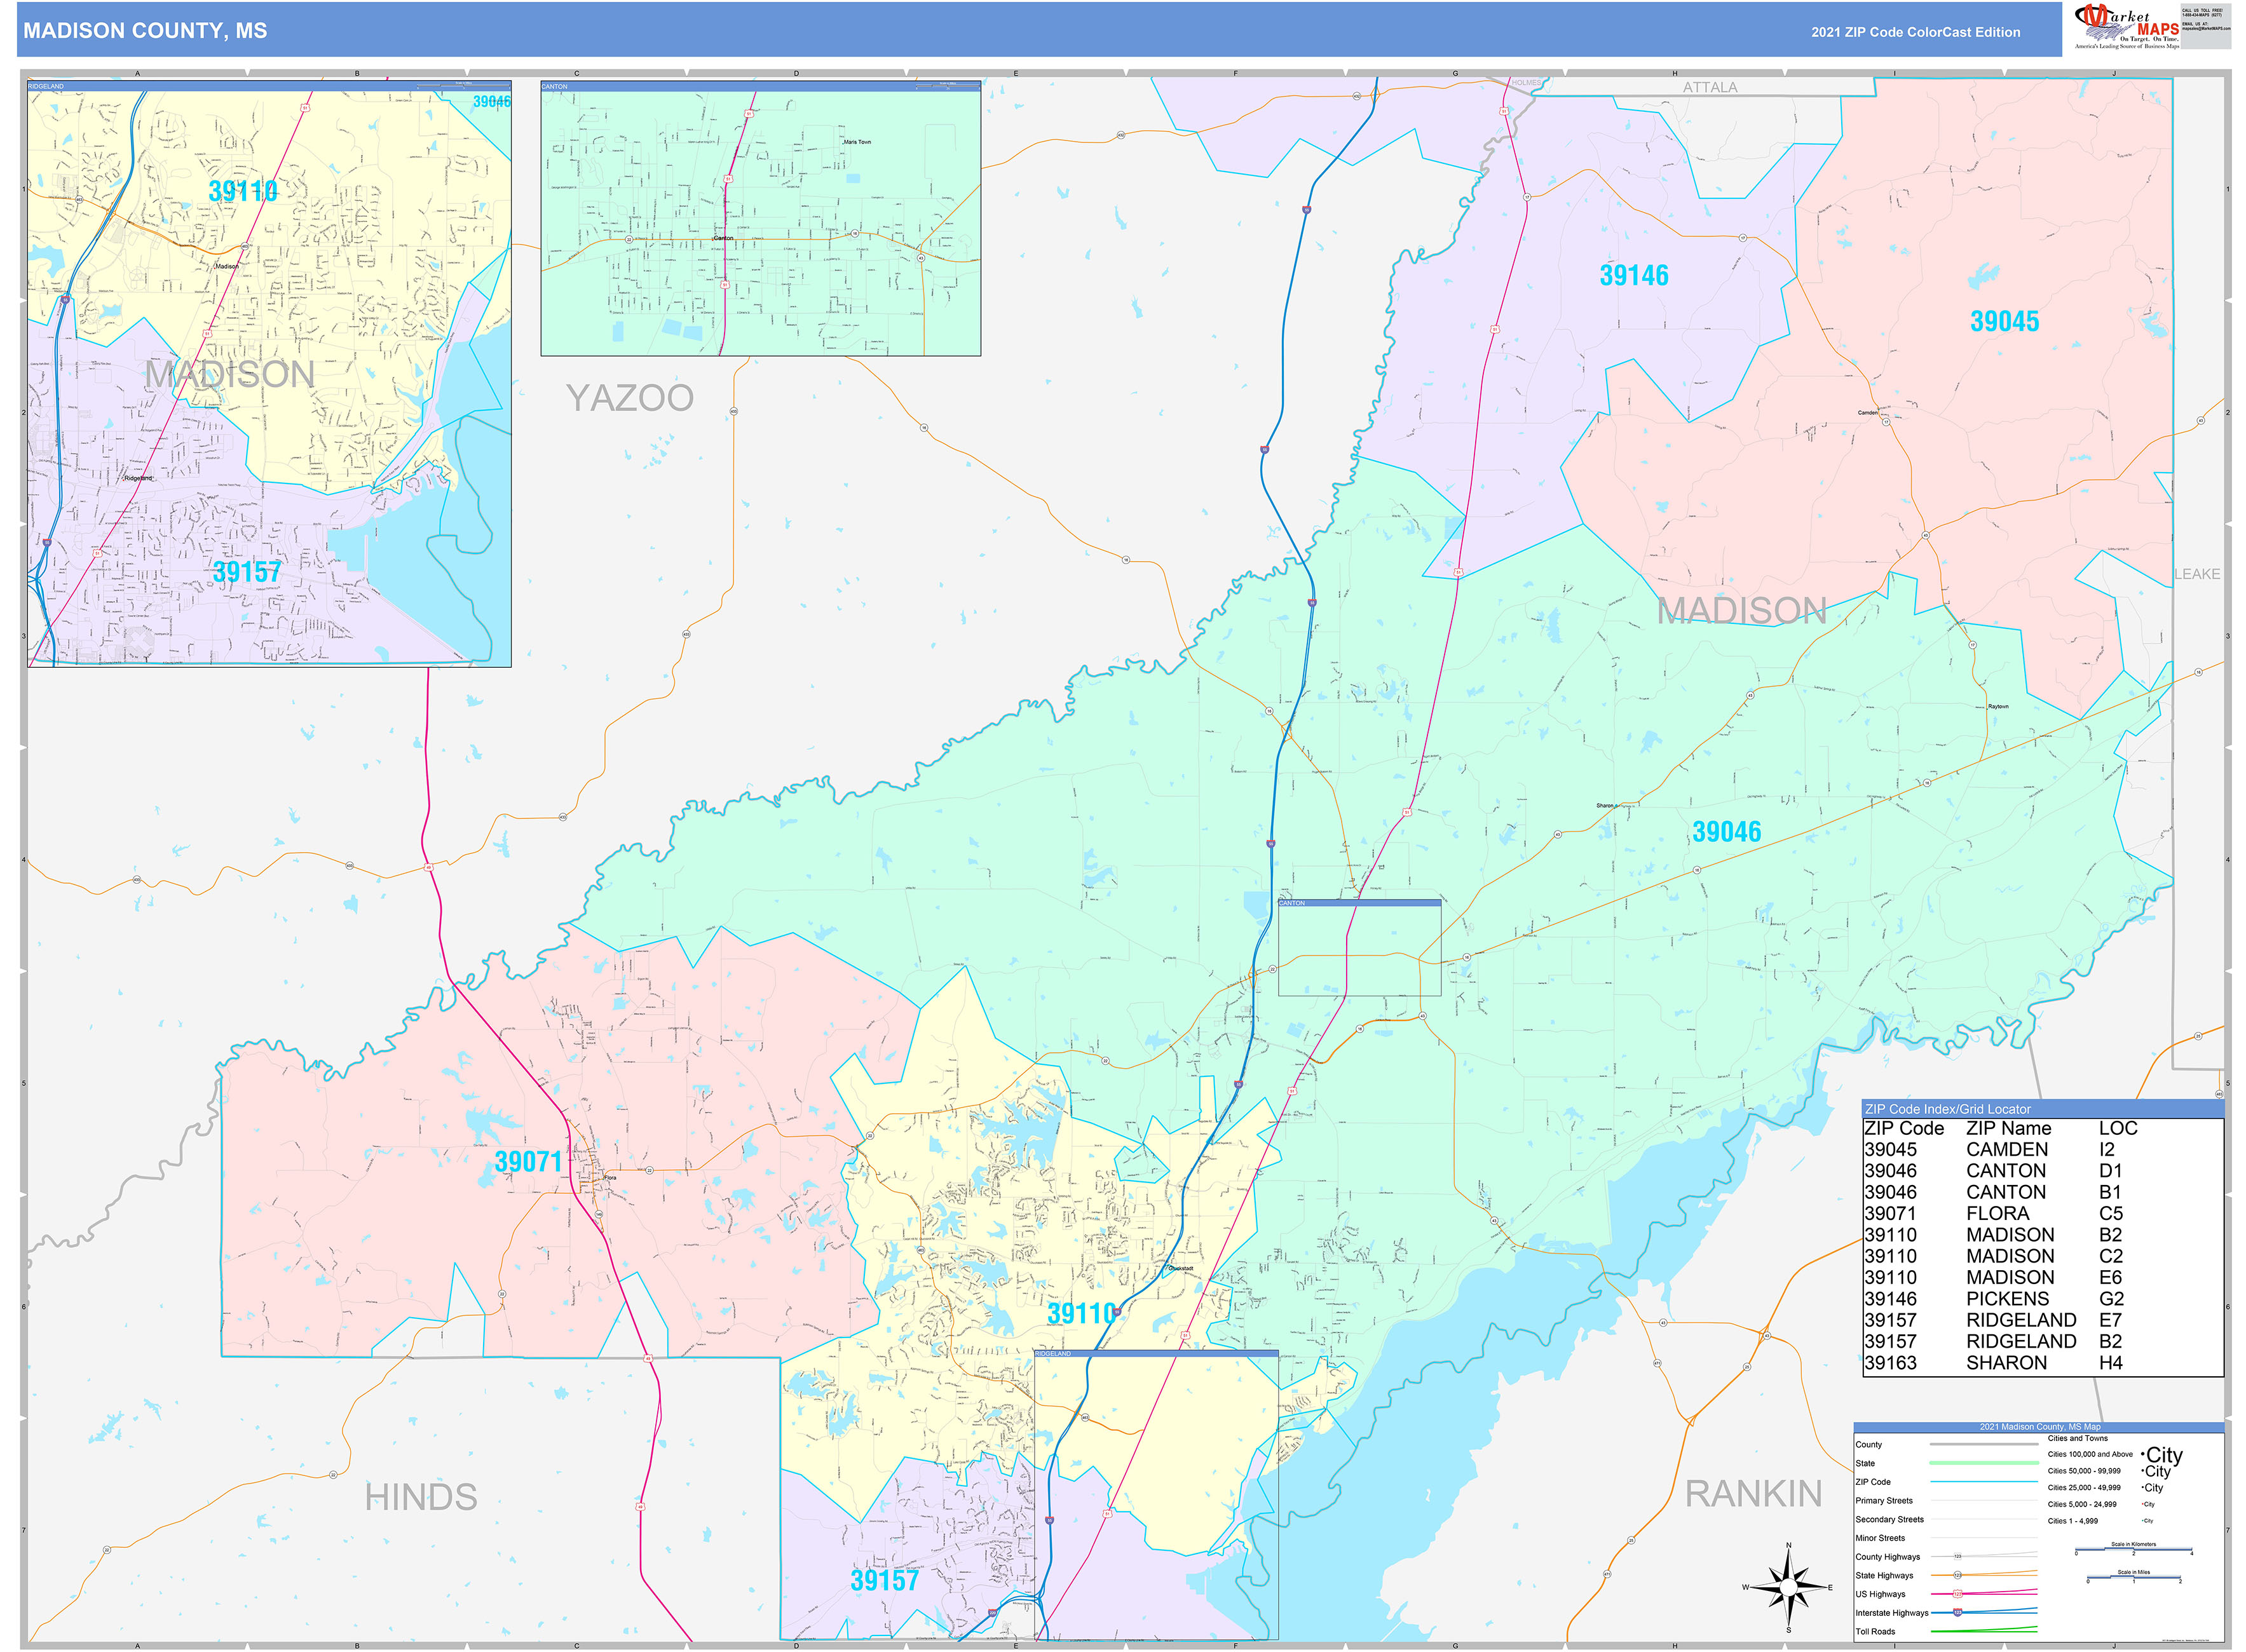
Task: Select the red city dot for Cities 5,000-24,999
Action: tap(2143, 1504)
